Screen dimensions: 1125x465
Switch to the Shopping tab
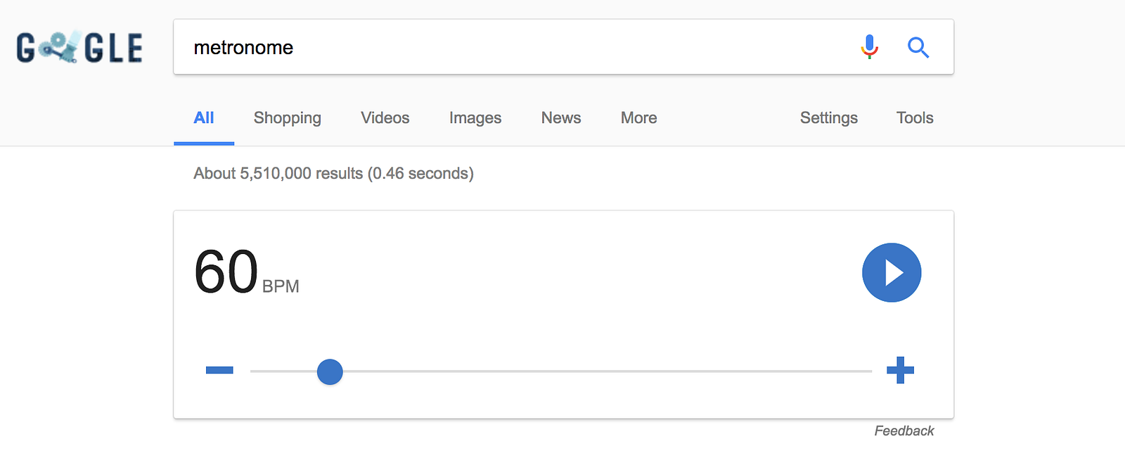point(288,118)
